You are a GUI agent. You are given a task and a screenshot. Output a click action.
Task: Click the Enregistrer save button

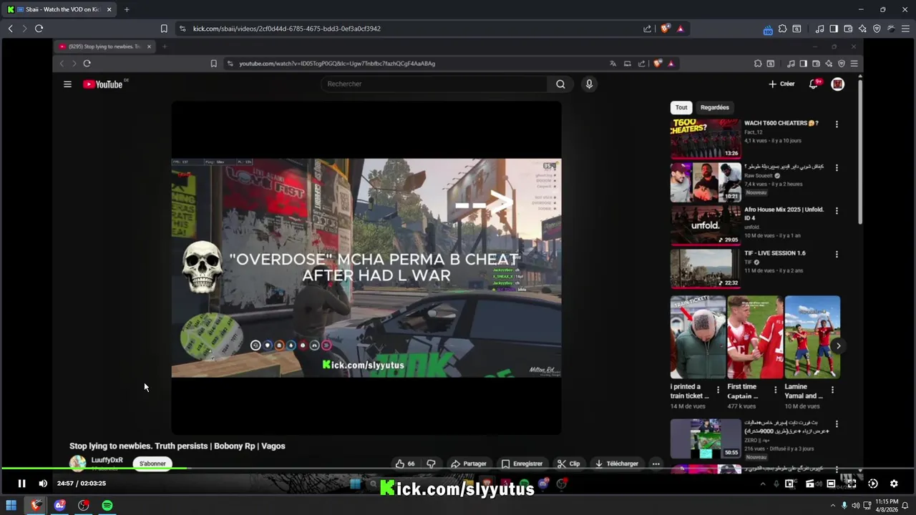click(522, 463)
